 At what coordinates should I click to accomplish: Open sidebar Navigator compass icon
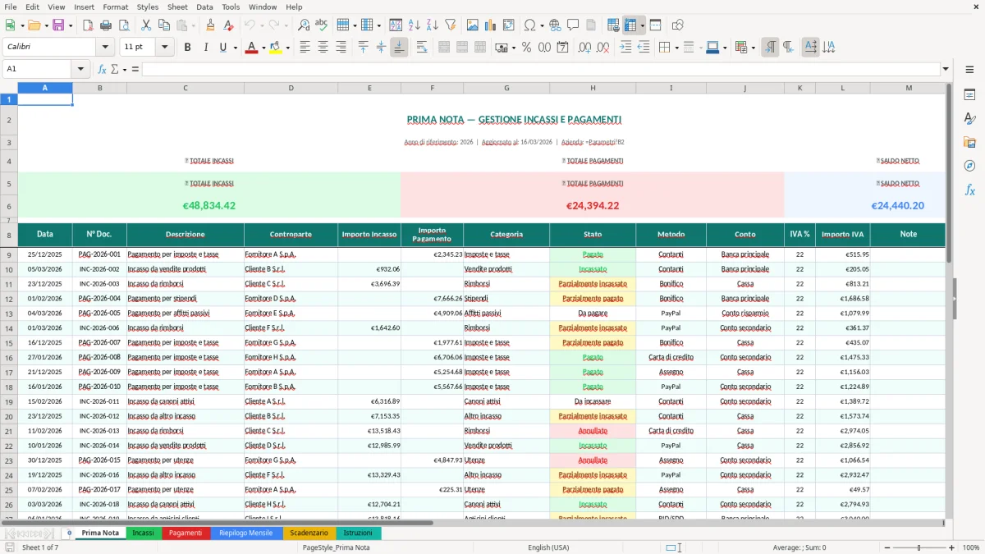pyautogui.click(x=969, y=166)
